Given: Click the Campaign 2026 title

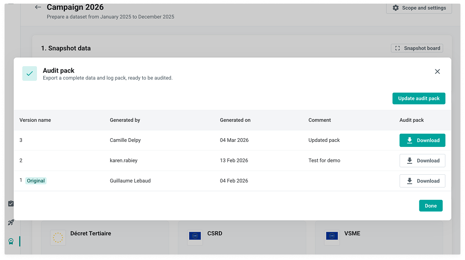Looking at the screenshot, I should [75, 7].
